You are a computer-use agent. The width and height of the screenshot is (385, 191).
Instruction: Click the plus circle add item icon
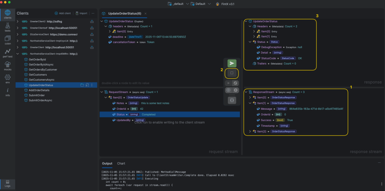point(228,90)
